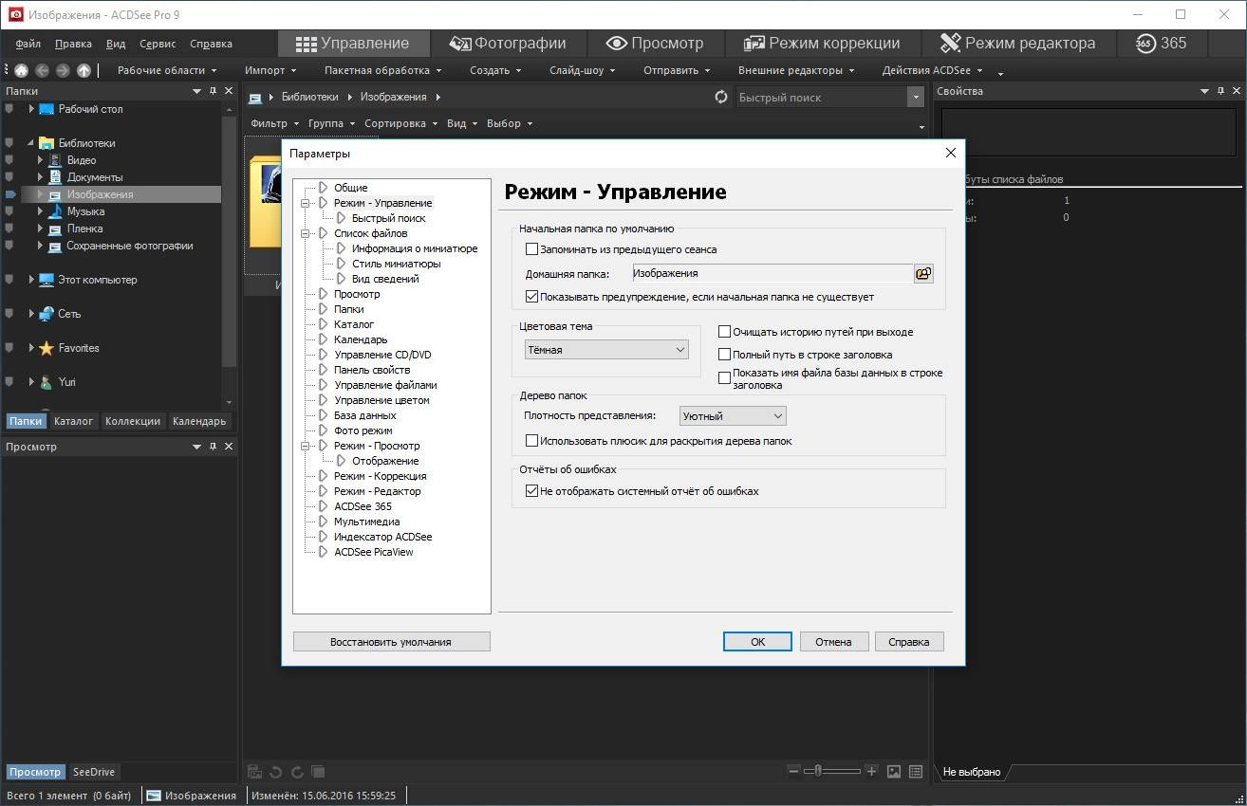The height and width of the screenshot is (806, 1247).
Task: Open the Фильтр dropdown in file list
Action: [274, 123]
